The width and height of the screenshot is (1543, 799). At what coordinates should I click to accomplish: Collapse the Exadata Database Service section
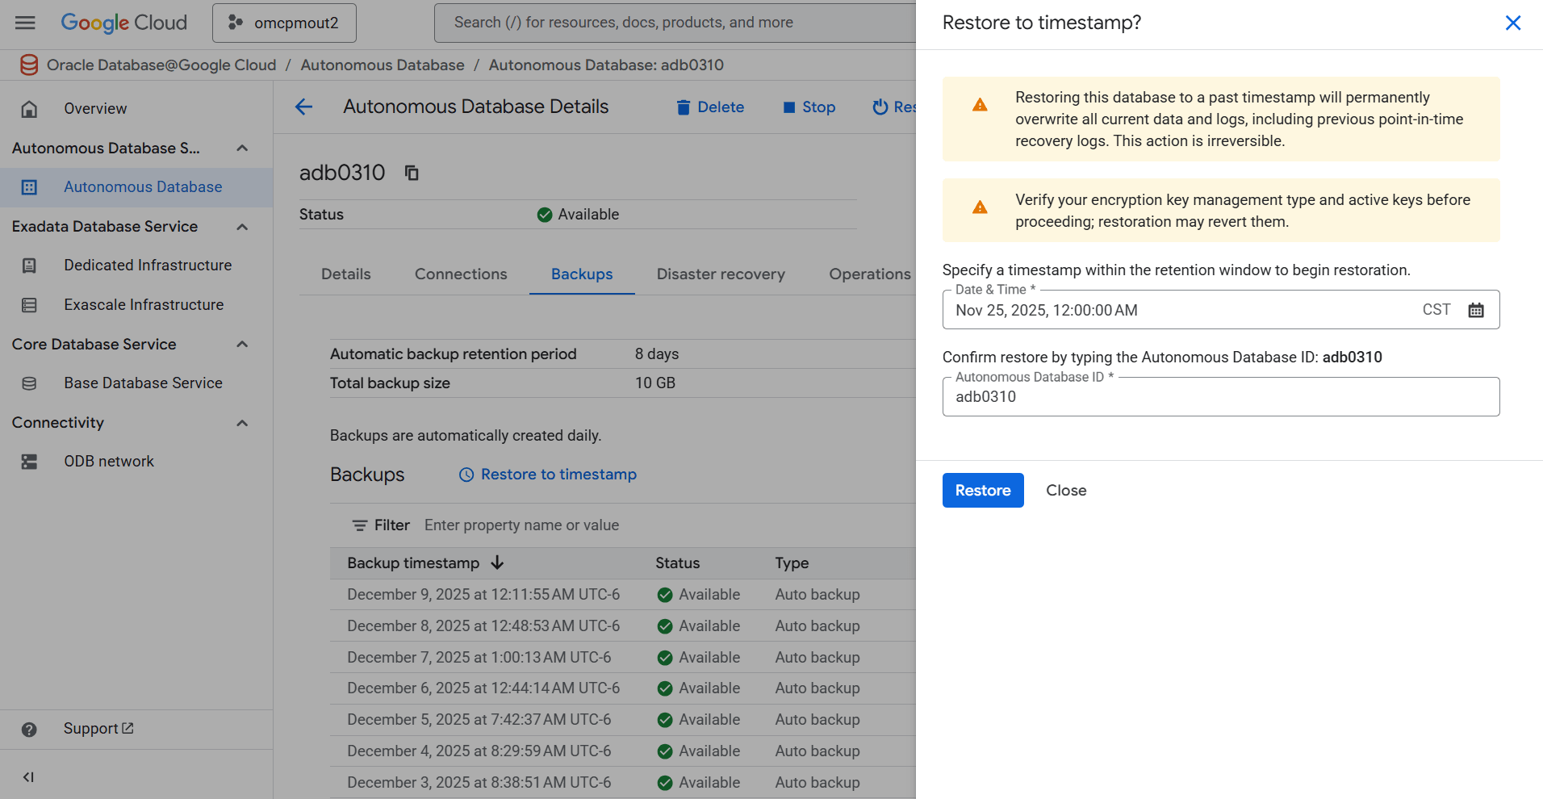[x=241, y=227]
